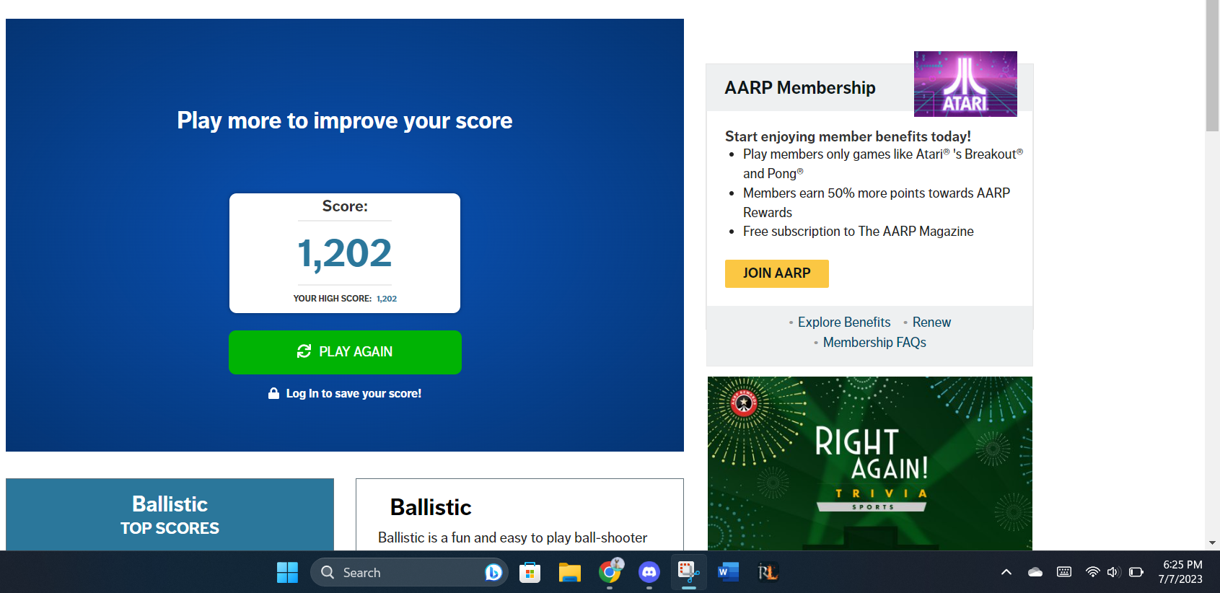
Task: Open the Right Again Trivia Sports banner
Action: click(x=869, y=463)
